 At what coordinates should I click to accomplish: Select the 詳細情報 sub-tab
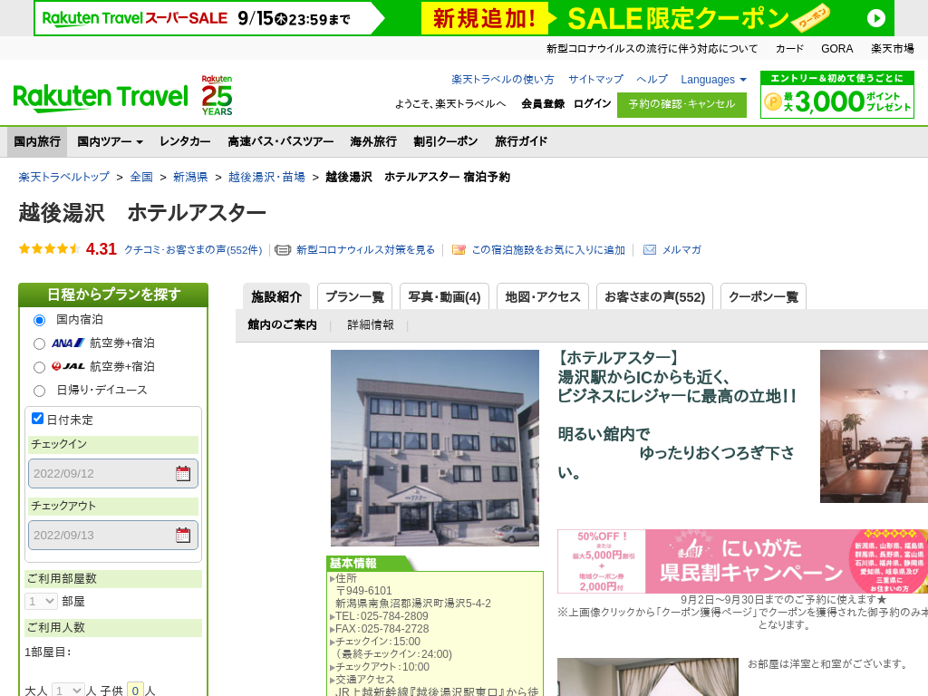coord(371,325)
